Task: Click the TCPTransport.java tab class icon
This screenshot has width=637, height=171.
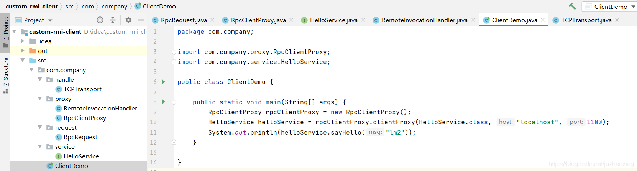Action: [x=555, y=20]
